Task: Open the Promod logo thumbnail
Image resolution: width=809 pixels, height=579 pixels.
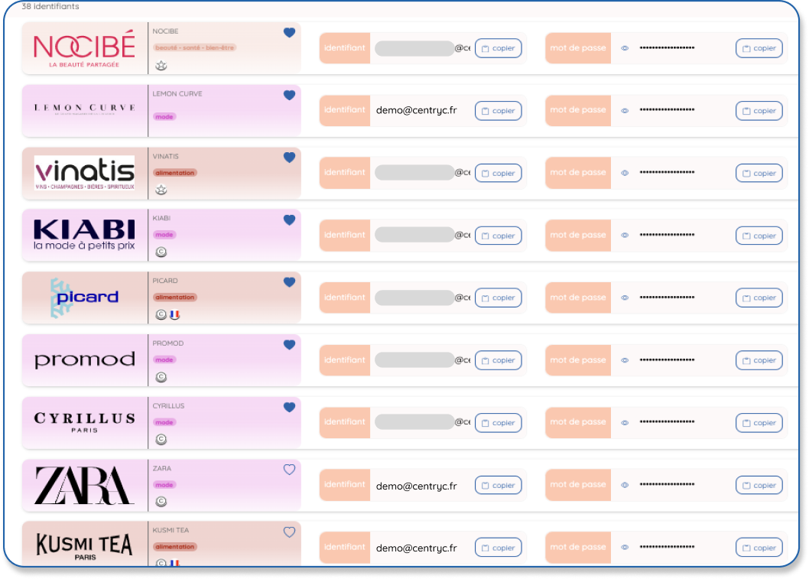Action: coord(85,359)
